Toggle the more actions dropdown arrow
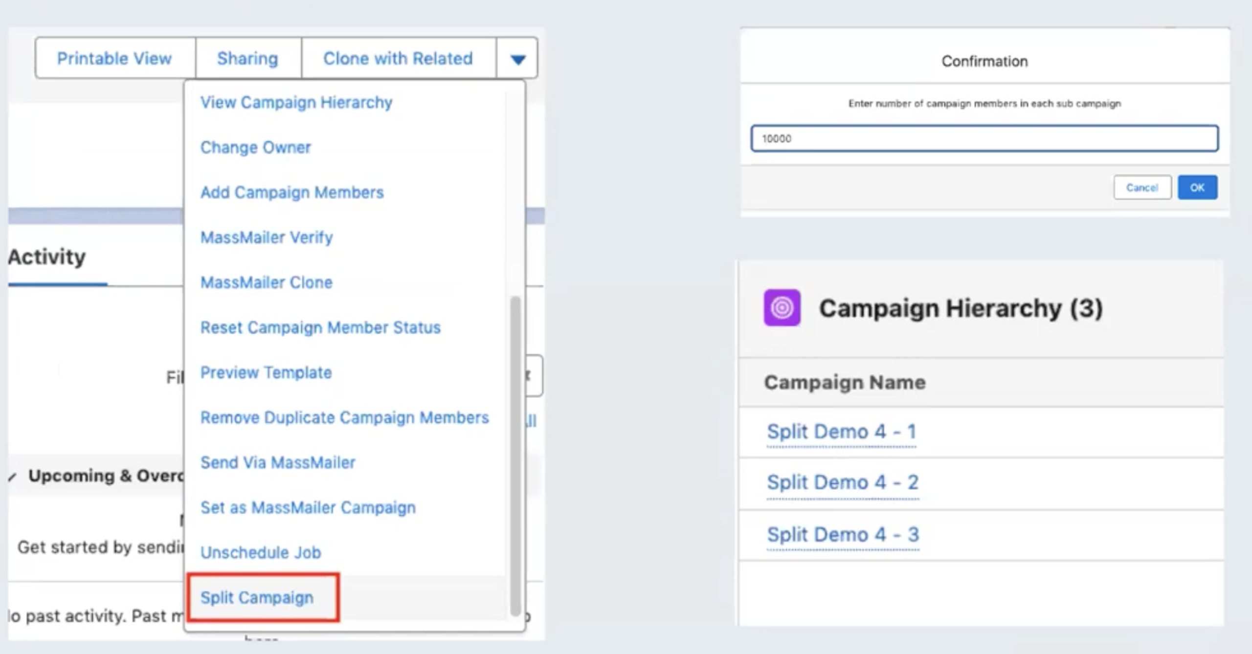The image size is (1252, 654). [x=517, y=59]
